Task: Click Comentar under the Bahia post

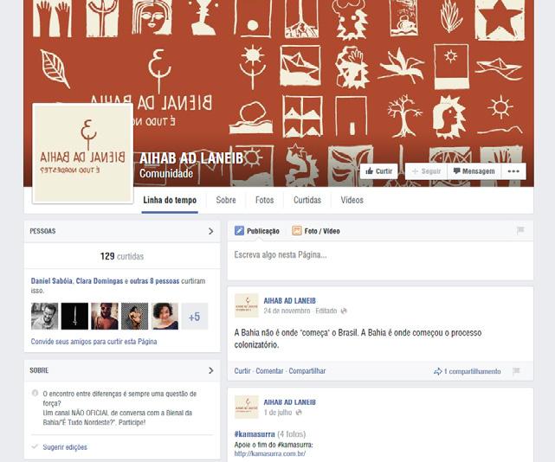Action: click(269, 371)
